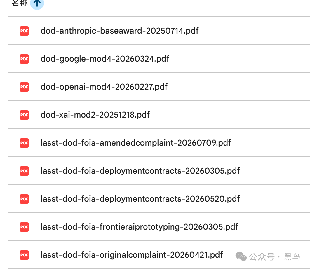
Task: Select PDF icon for dod-openai-mod4-20260227.pdf
Action: pos(24,87)
